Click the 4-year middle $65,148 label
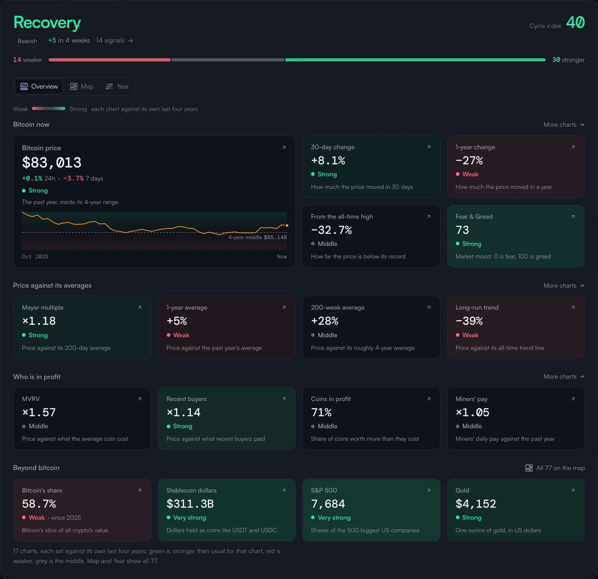The image size is (598, 579). click(257, 237)
